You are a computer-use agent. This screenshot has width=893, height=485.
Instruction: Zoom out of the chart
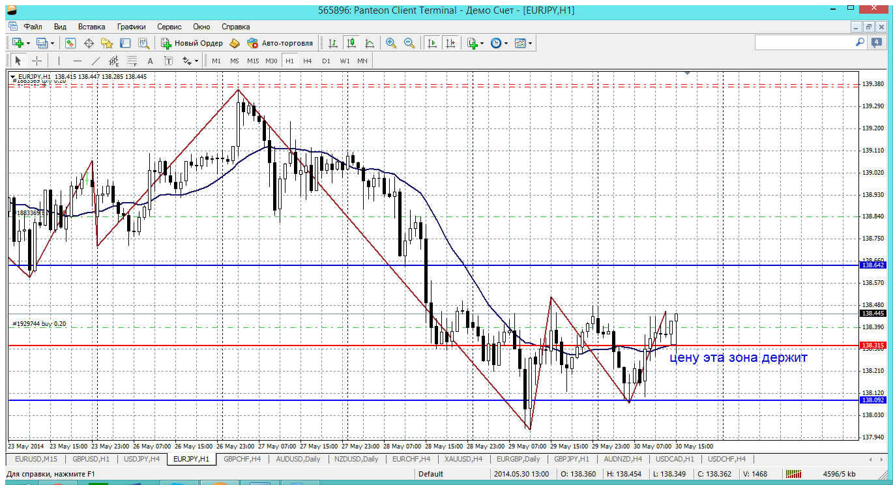409,43
